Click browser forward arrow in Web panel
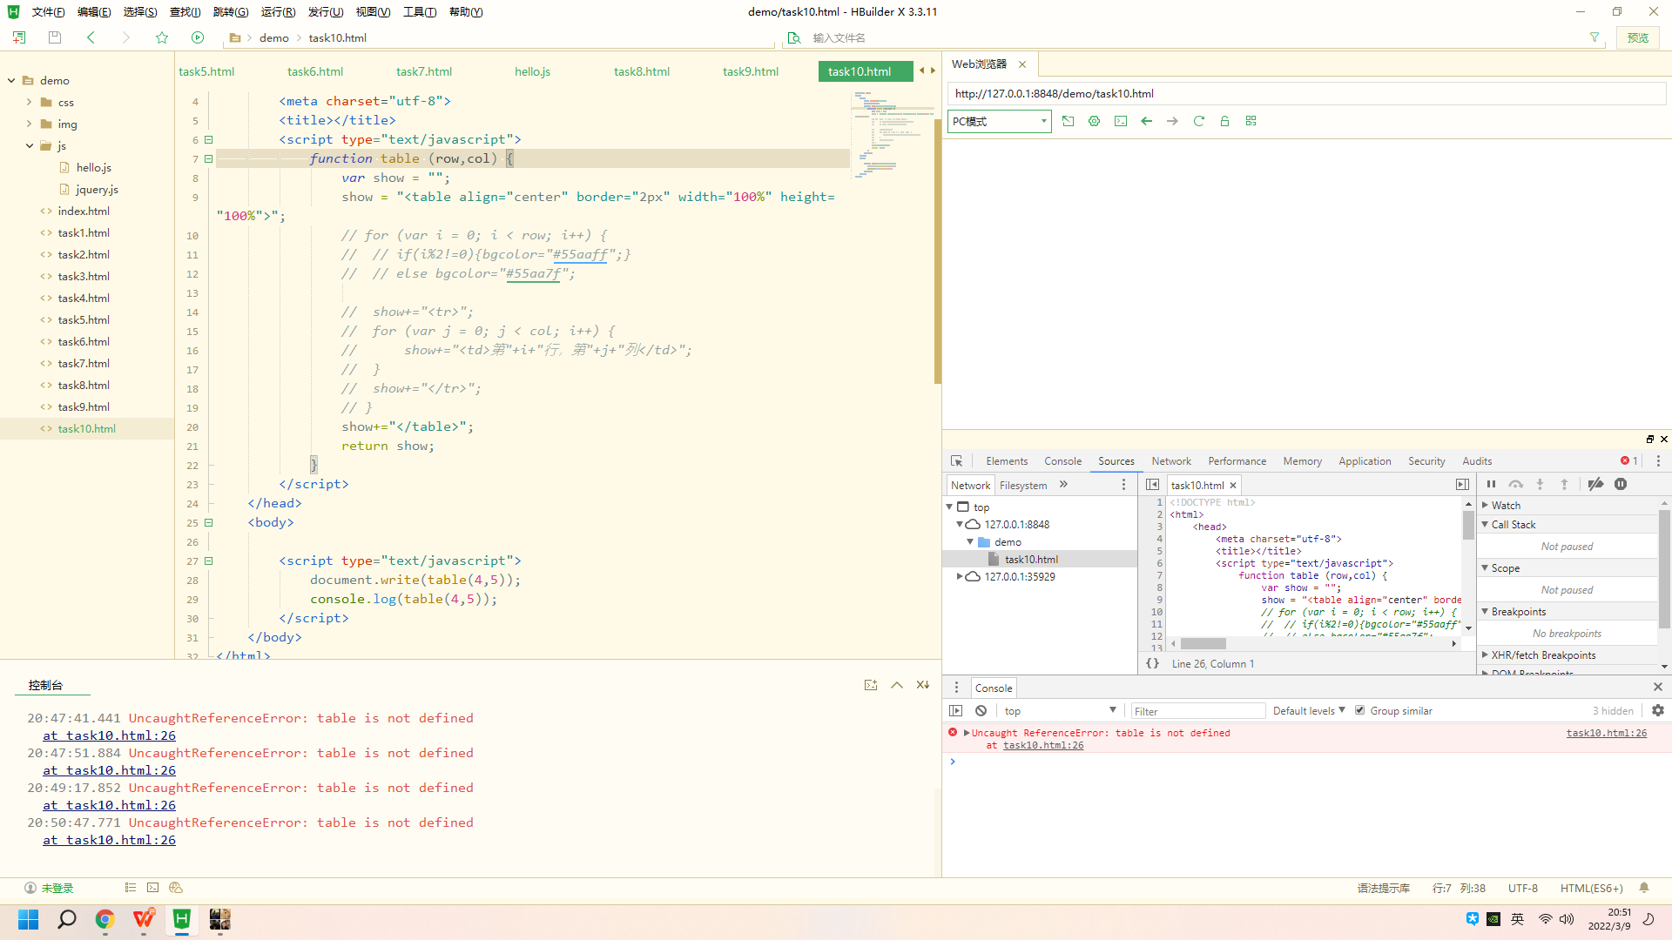Screen dimensions: 1672x940 coord(1173,121)
